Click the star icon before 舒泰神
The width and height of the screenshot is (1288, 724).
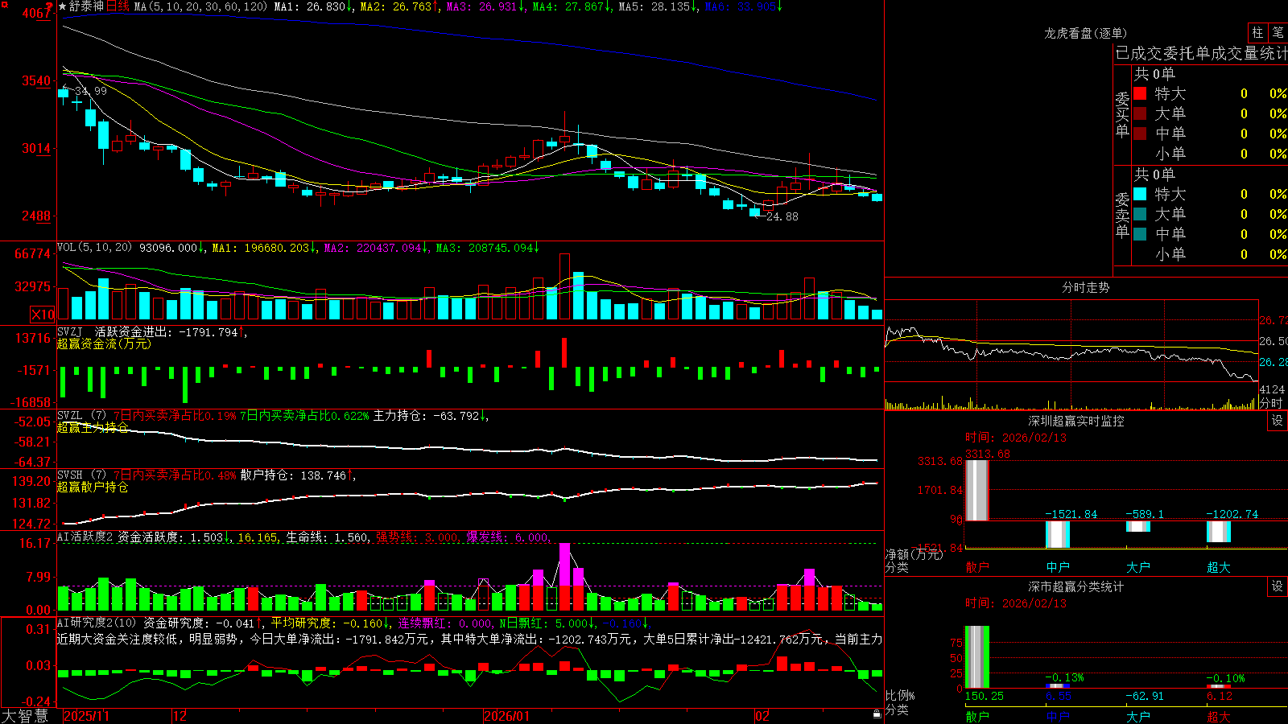tap(62, 6)
